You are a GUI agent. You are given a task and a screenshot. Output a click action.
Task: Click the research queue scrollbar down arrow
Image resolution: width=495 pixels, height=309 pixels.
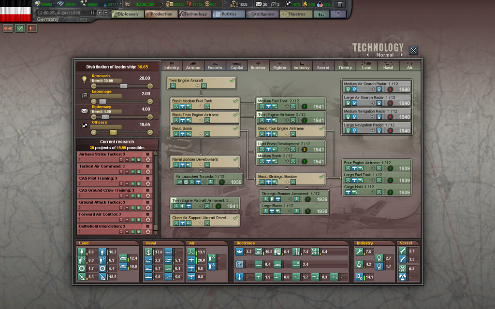[155, 233]
